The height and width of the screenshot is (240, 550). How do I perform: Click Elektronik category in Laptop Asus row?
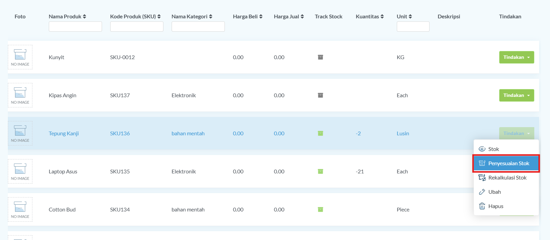184,171
